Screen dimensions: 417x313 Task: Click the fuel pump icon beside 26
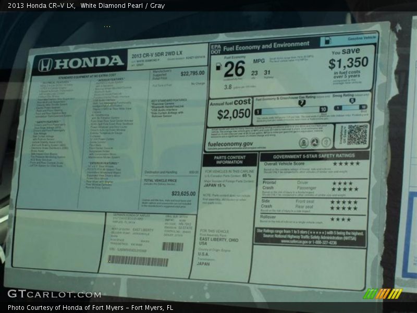click(x=218, y=67)
